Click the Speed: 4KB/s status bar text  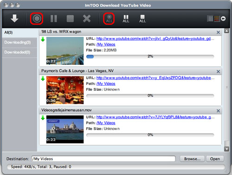coord(41,167)
